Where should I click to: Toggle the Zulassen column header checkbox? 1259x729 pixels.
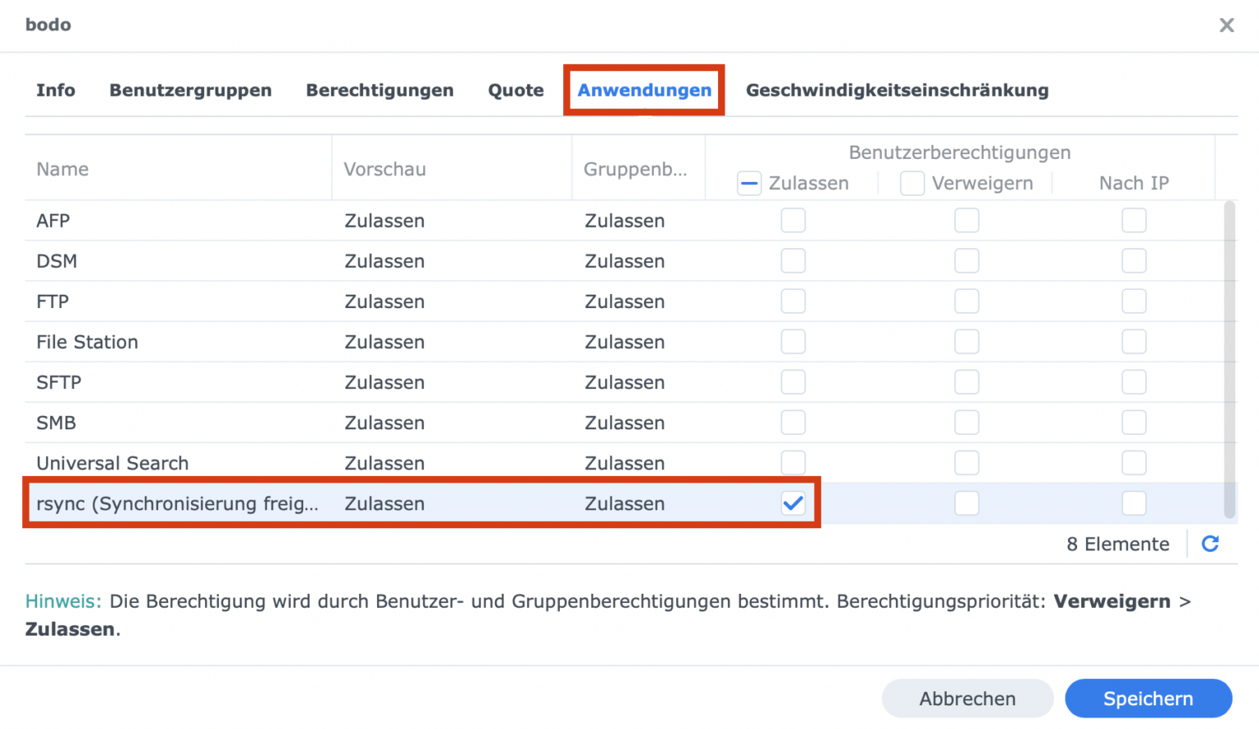tap(748, 183)
